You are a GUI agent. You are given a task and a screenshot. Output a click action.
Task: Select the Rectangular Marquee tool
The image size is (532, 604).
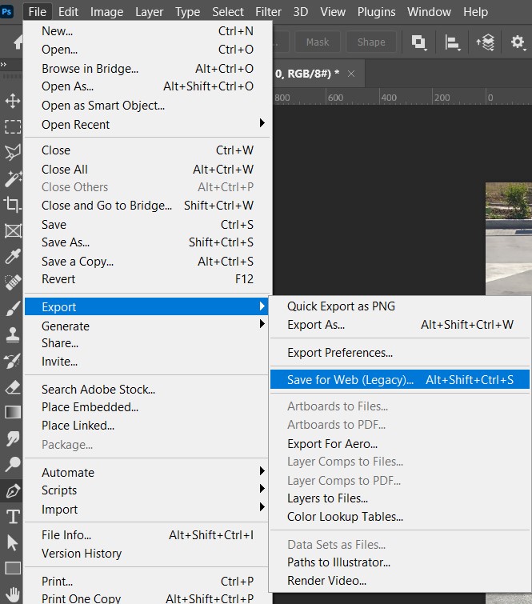pyautogui.click(x=12, y=126)
